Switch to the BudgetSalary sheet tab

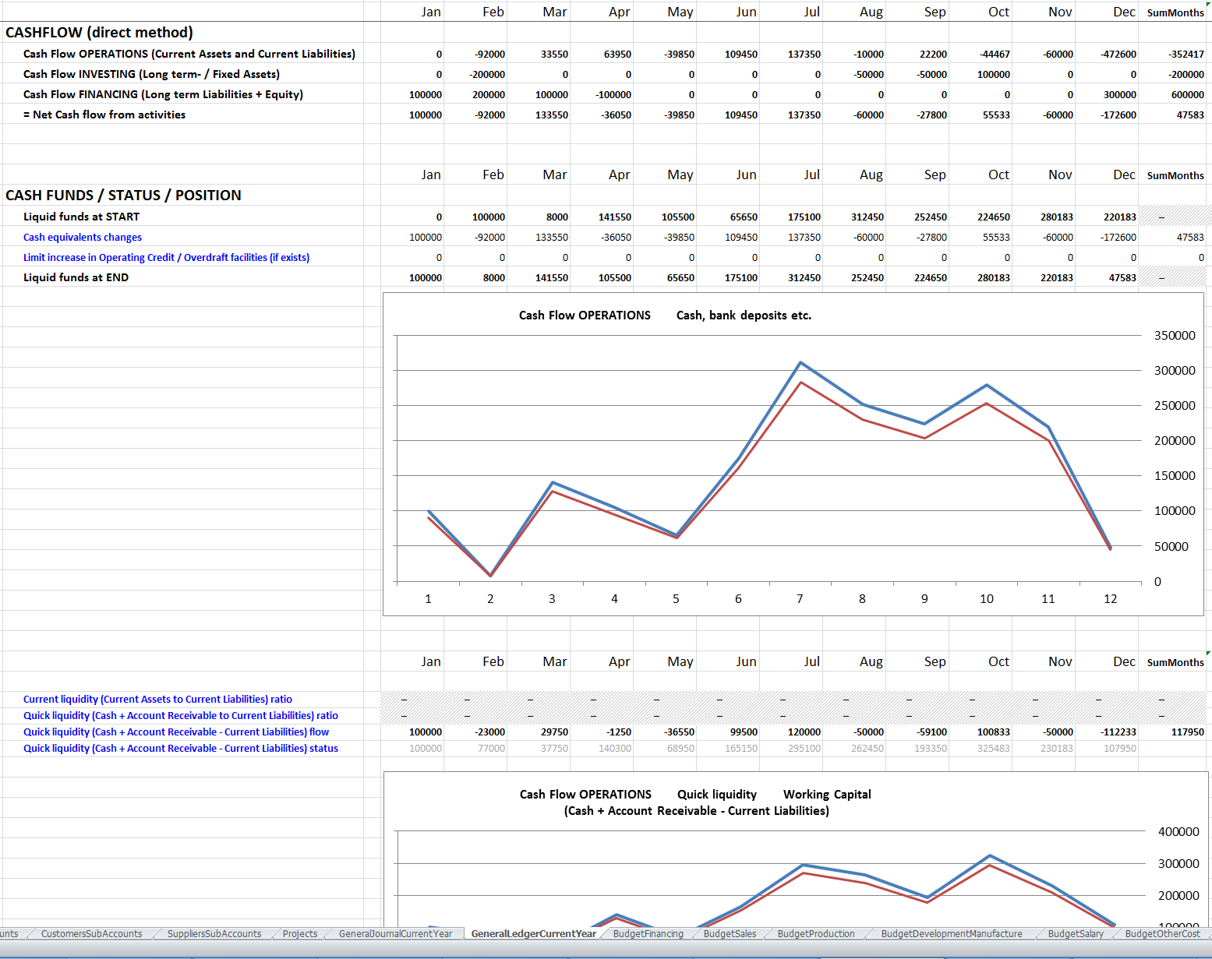[1075, 933]
